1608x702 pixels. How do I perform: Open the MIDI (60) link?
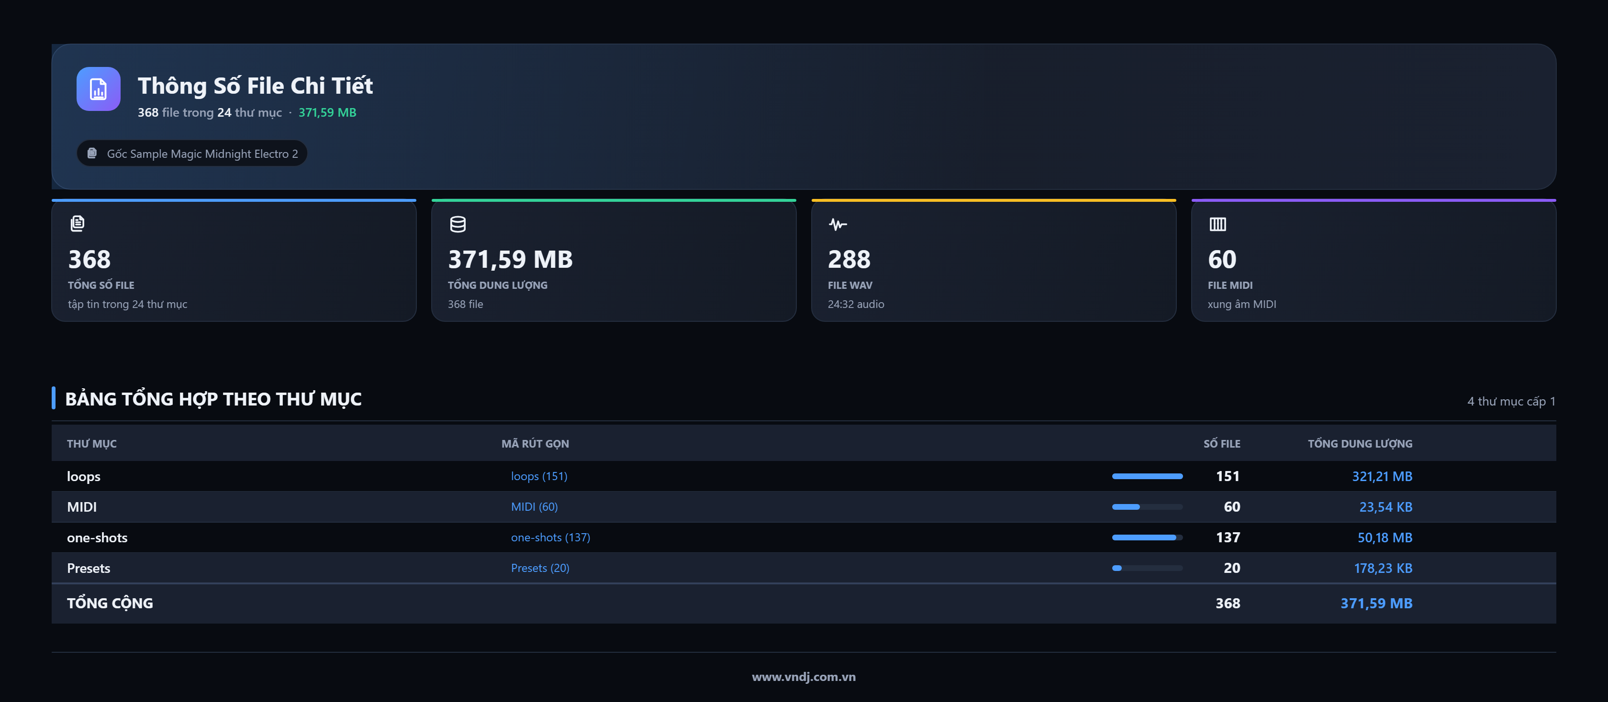click(535, 507)
